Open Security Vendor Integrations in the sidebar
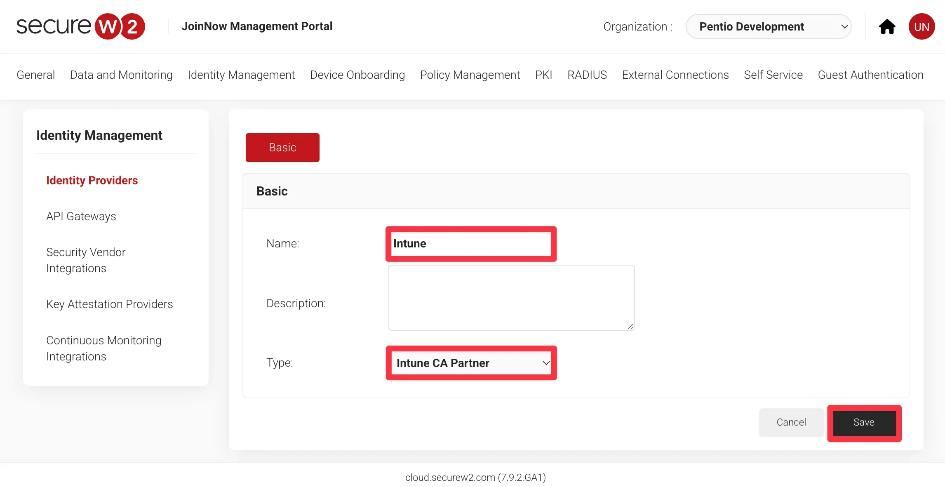Image resolution: width=945 pixels, height=487 pixels. point(86,260)
